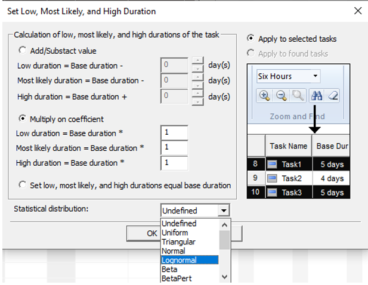The height and width of the screenshot is (285, 368).
Task: Click the Base Dur column header
Action: point(332,146)
